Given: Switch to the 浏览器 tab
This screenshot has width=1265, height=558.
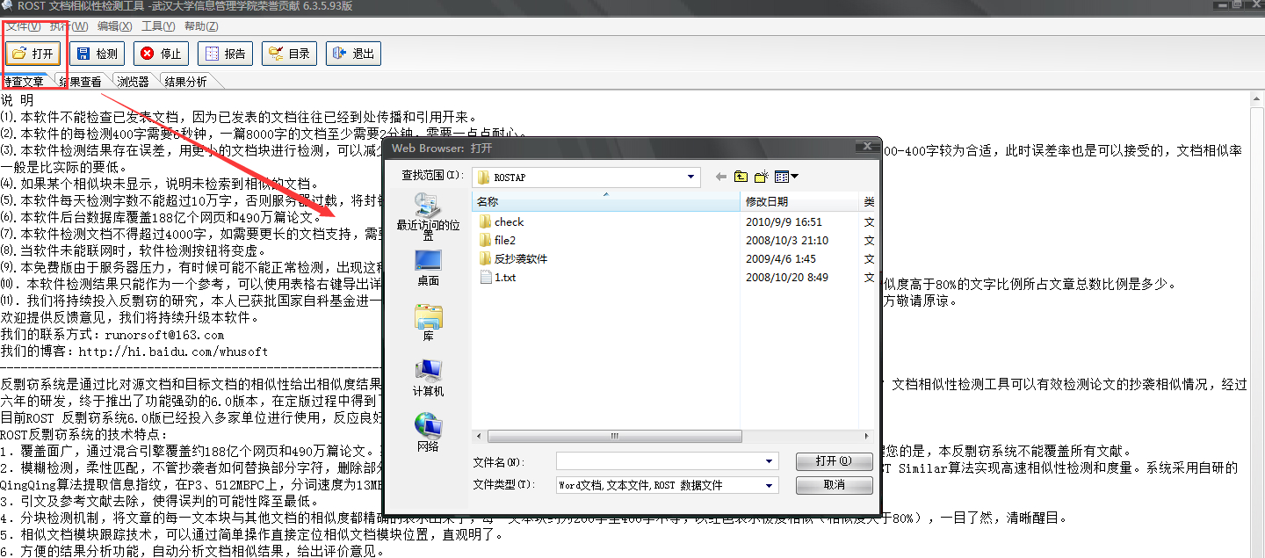Looking at the screenshot, I should coord(134,82).
